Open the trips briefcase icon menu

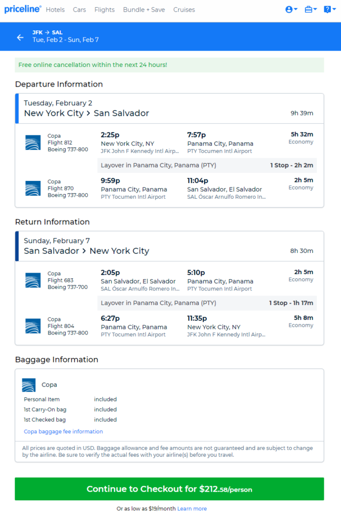pyautogui.click(x=311, y=10)
